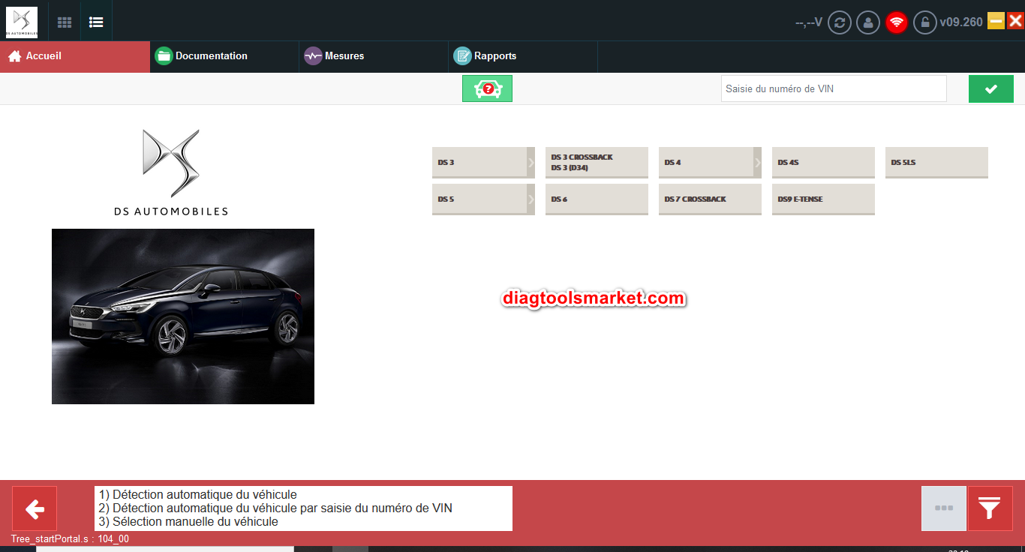
Task: Switch to the Mesures tab
Action: 344,56
